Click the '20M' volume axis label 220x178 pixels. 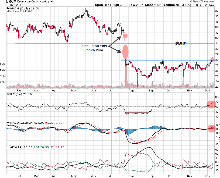tap(3, 82)
